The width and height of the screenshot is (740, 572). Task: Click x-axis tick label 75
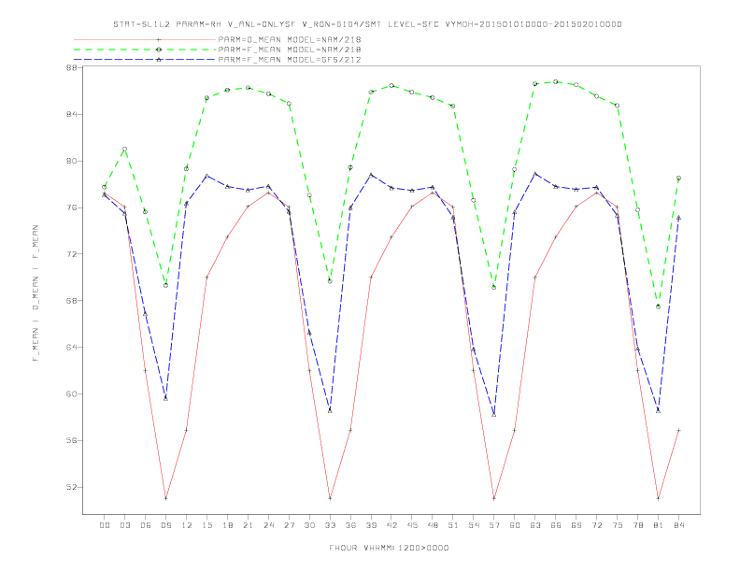[618, 525]
